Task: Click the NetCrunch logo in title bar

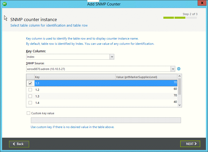Action: (5, 4)
